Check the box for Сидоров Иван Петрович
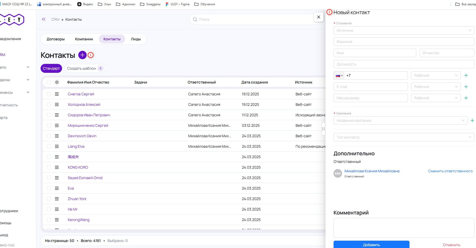476x248 pixels. point(49,115)
